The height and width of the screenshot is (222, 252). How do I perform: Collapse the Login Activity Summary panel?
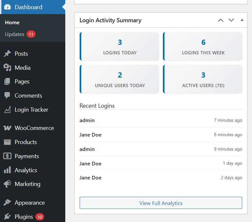pos(242,20)
